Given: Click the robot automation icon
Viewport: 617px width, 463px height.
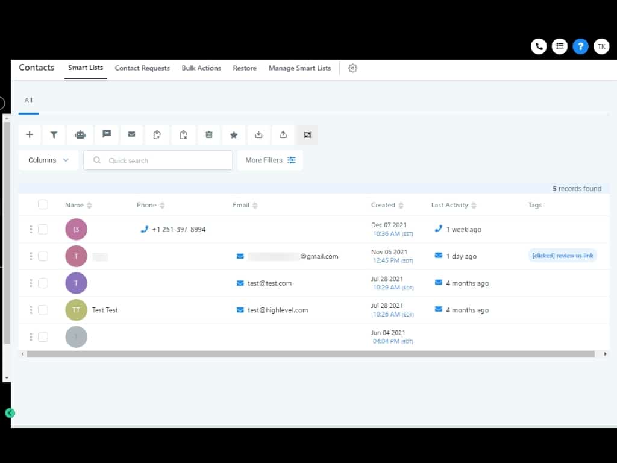Looking at the screenshot, I should coord(80,135).
